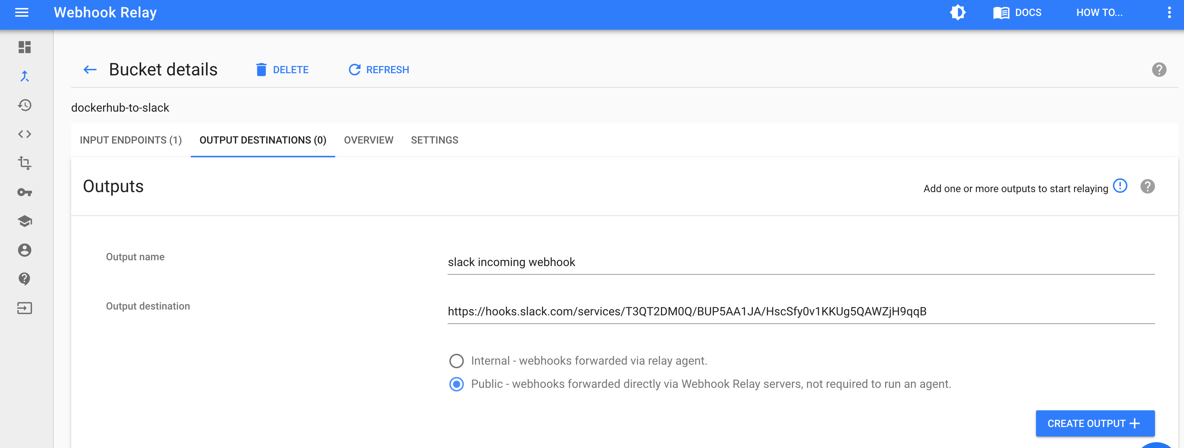The image size is (1184, 448).
Task: Select Internal relay agent radio option
Action: tap(456, 361)
